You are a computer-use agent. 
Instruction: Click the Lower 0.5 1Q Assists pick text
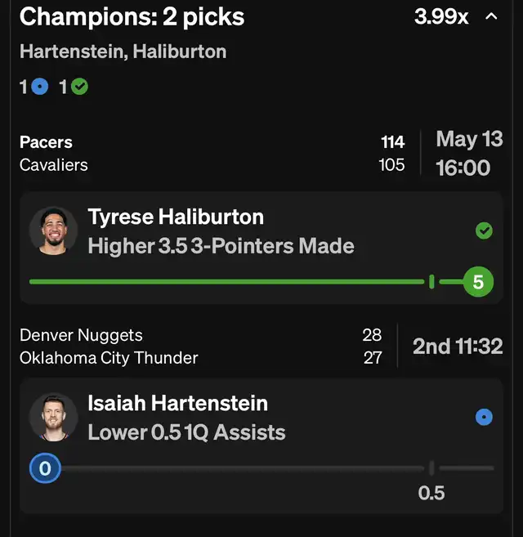click(x=186, y=432)
